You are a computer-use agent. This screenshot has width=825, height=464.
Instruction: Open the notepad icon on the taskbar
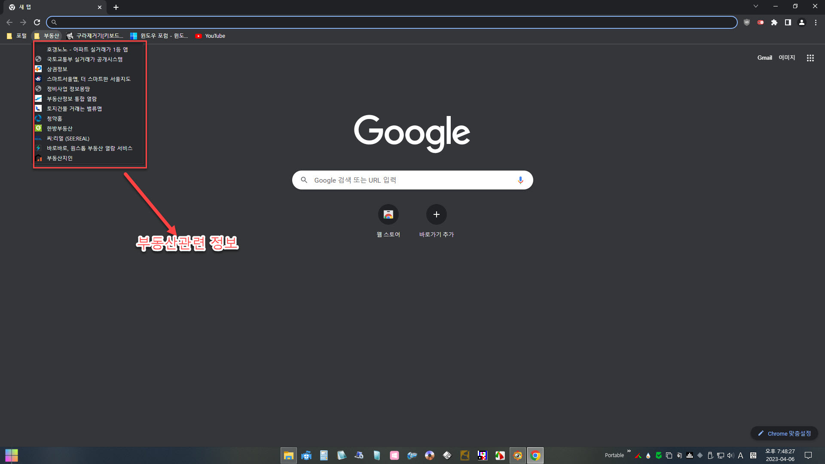point(342,455)
